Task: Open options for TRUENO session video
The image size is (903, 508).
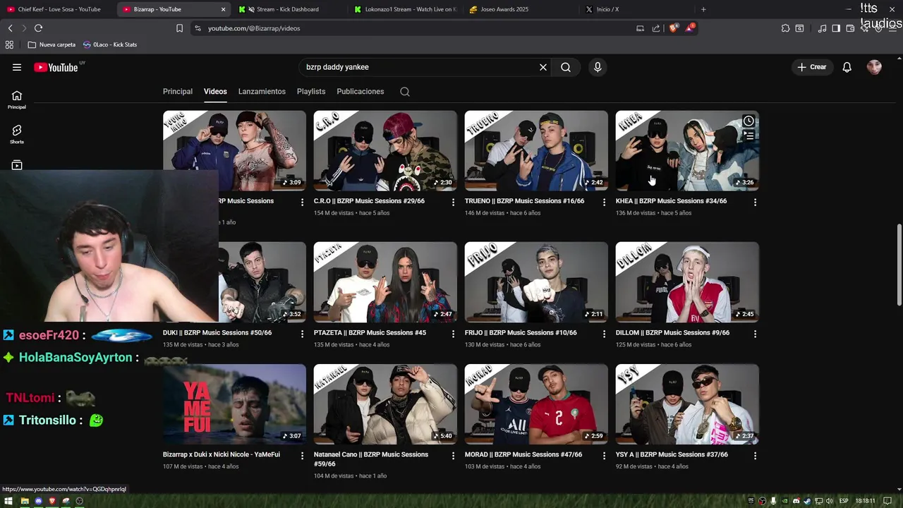Action: (x=604, y=202)
